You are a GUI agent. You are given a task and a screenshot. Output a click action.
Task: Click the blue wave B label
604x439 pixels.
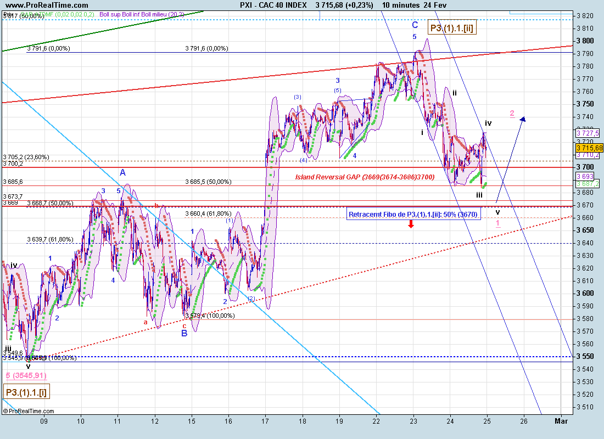click(x=184, y=333)
